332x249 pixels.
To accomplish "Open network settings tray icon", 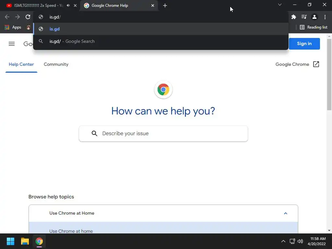I will 292,241.
